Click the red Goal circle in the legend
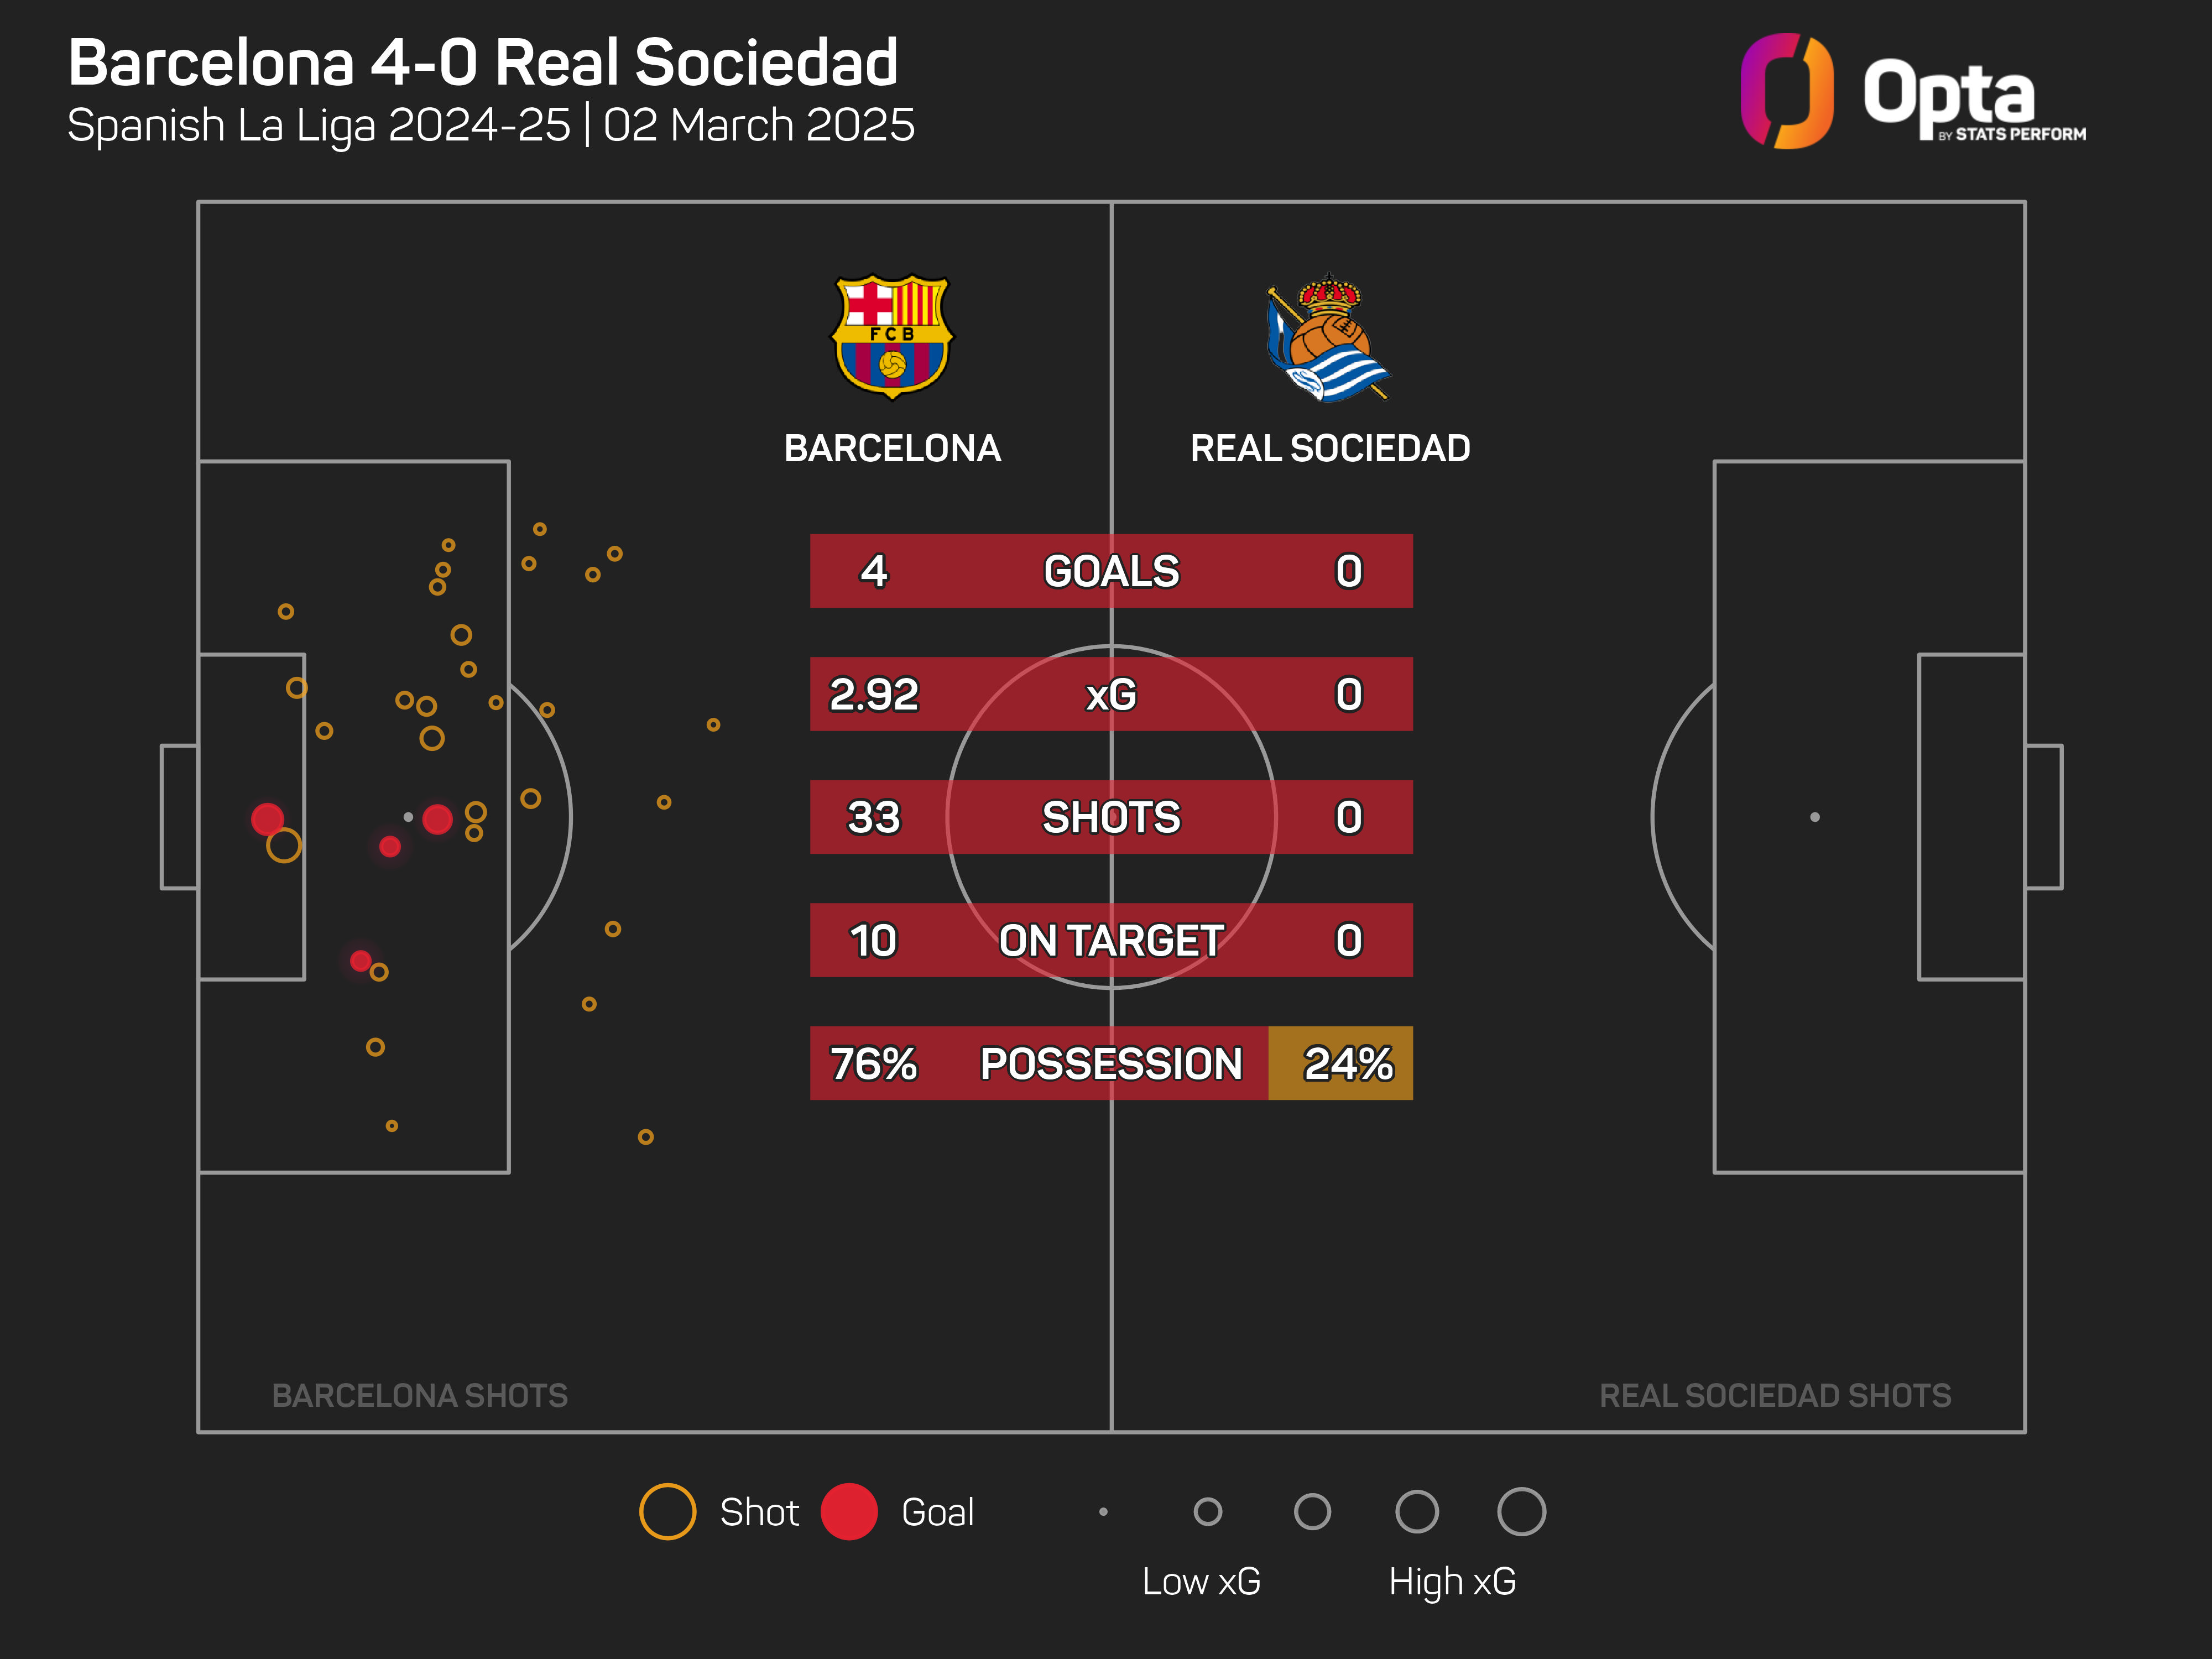The width and height of the screenshot is (2212, 1659). point(849,1511)
